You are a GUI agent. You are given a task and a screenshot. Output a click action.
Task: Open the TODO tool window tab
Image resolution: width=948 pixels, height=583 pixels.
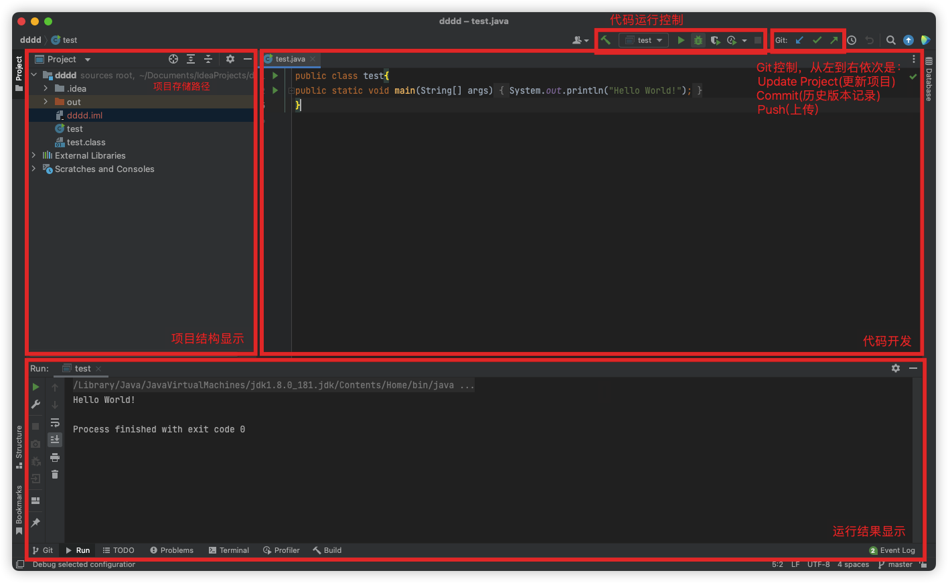click(118, 550)
